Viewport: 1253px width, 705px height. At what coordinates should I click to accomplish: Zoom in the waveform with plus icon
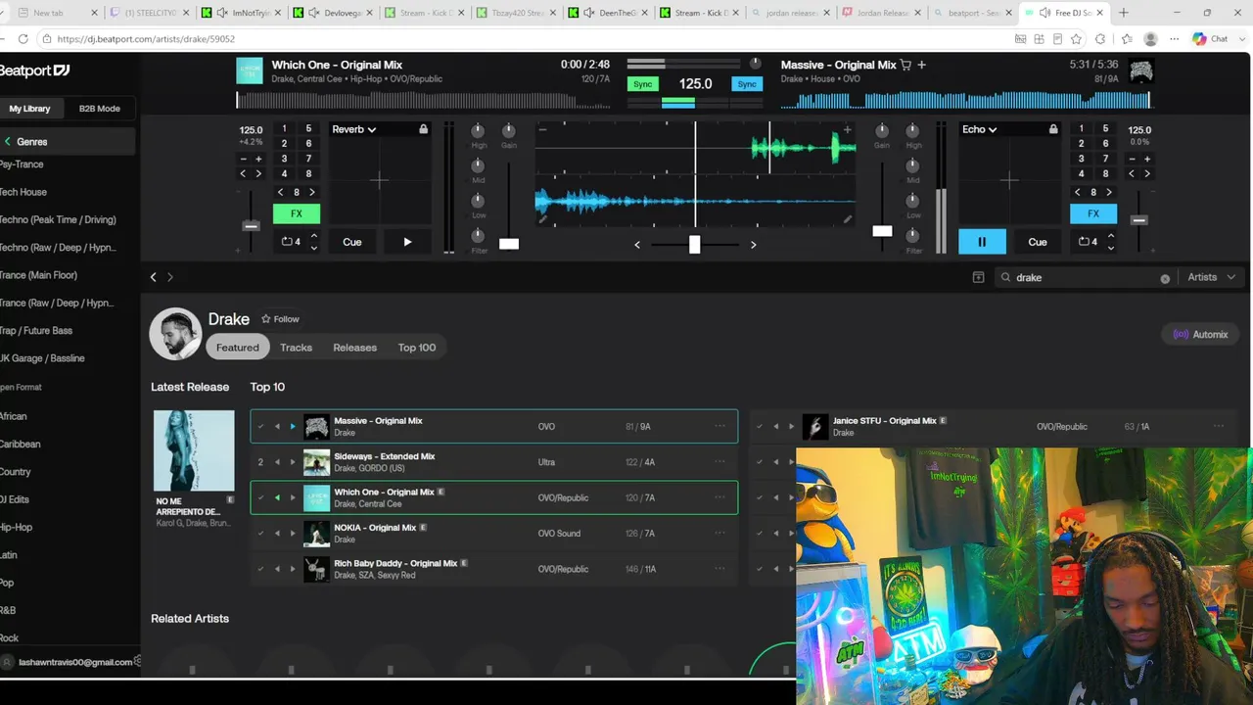pos(848,129)
